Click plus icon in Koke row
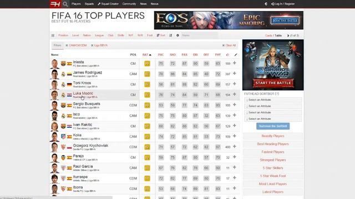Image resolution: width=355 pixels, height=199 pixels. pyautogui.click(x=235, y=136)
